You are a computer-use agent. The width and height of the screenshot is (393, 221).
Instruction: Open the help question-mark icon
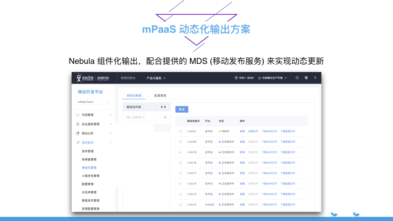point(297,78)
